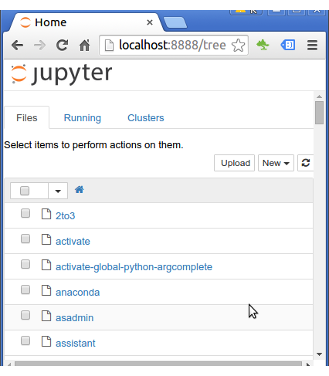Image resolution: width=329 pixels, height=376 pixels.
Task: Click the vertical scrollbar thumb
Action: tap(319, 113)
